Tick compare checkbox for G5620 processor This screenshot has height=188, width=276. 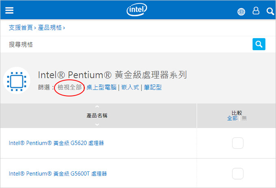(237, 143)
